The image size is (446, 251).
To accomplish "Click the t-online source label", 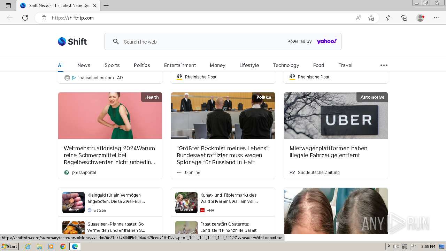I will pos(193,173).
